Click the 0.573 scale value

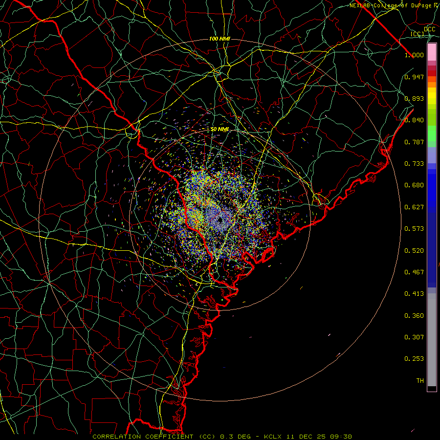pyautogui.click(x=414, y=229)
